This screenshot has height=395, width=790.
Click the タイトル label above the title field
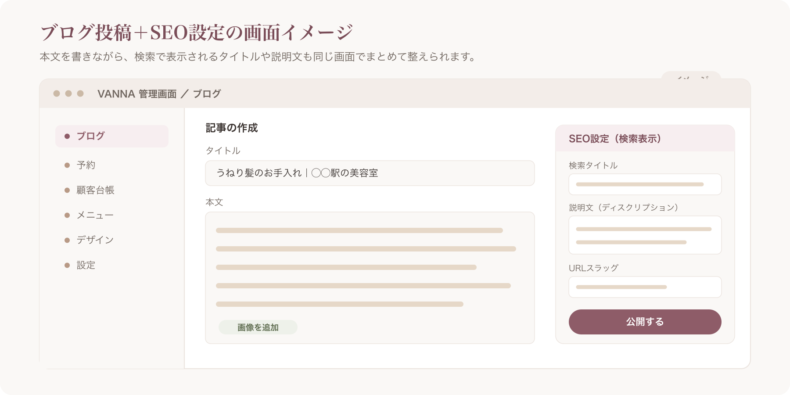pyautogui.click(x=223, y=151)
